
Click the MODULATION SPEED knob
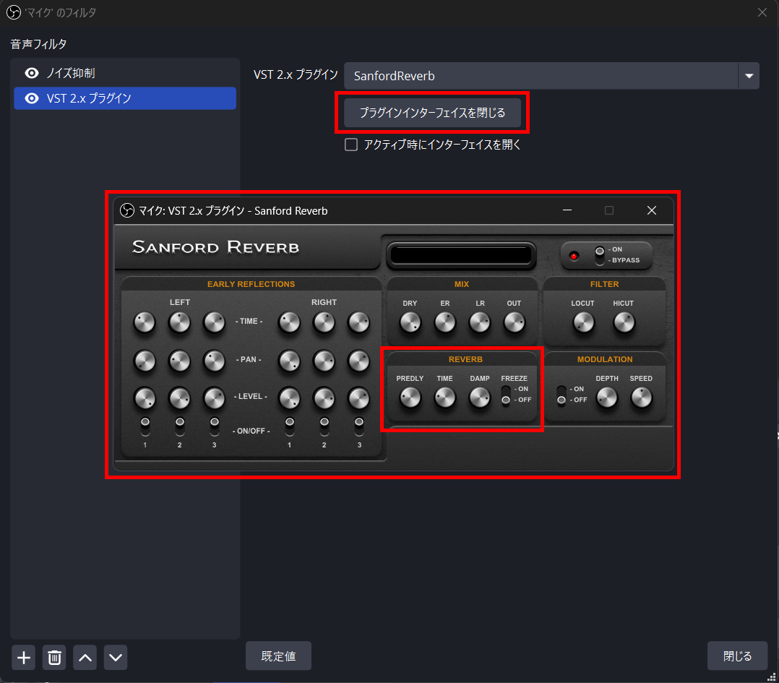point(642,398)
